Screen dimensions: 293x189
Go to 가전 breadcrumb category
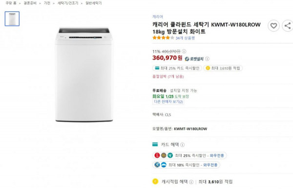(x=47, y=3)
